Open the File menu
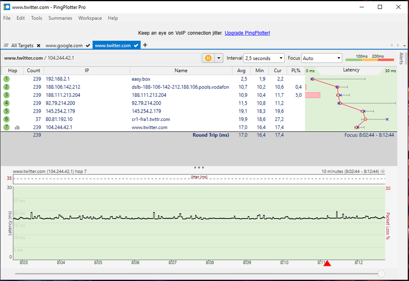Screen dimensions: 409x281 [7, 18]
